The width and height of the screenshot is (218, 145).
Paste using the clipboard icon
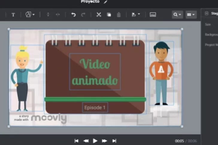(119, 15)
